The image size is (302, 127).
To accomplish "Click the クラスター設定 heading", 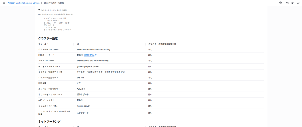I will 48,38.
